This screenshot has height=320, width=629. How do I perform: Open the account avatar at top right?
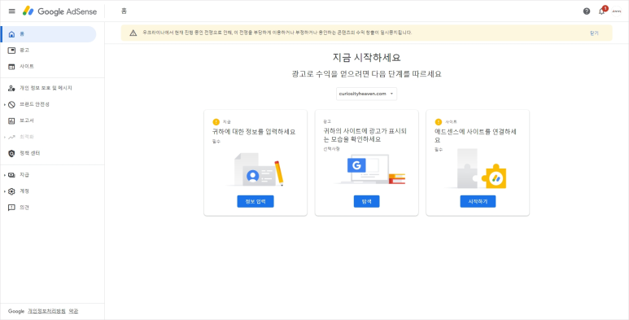616,11
